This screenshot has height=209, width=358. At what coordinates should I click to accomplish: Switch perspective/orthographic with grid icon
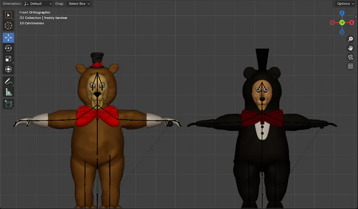tap(350, 66)
